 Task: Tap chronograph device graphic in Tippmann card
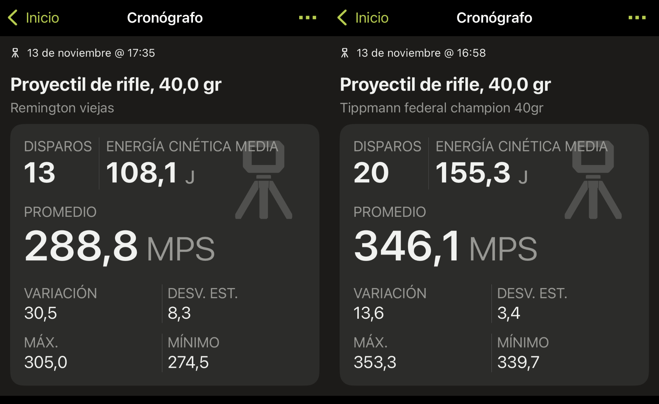tap(593, 181)
